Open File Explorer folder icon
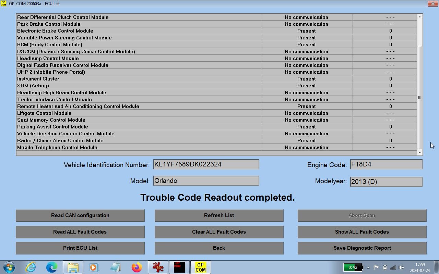Viewport: 439px width, 274px height. [73, 267]
